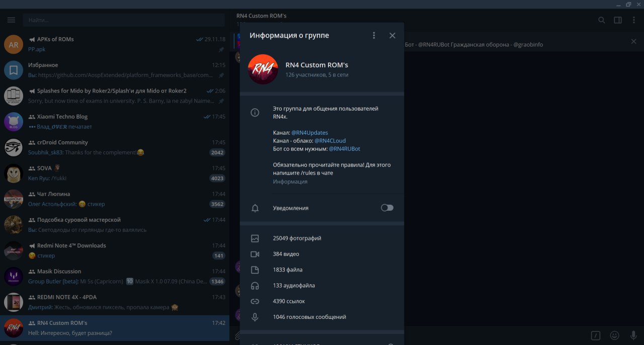The width and height of the screenshot is (644, 345).
Task: Open the Избранное saved messages chat
Action: (x=115, y=70)
